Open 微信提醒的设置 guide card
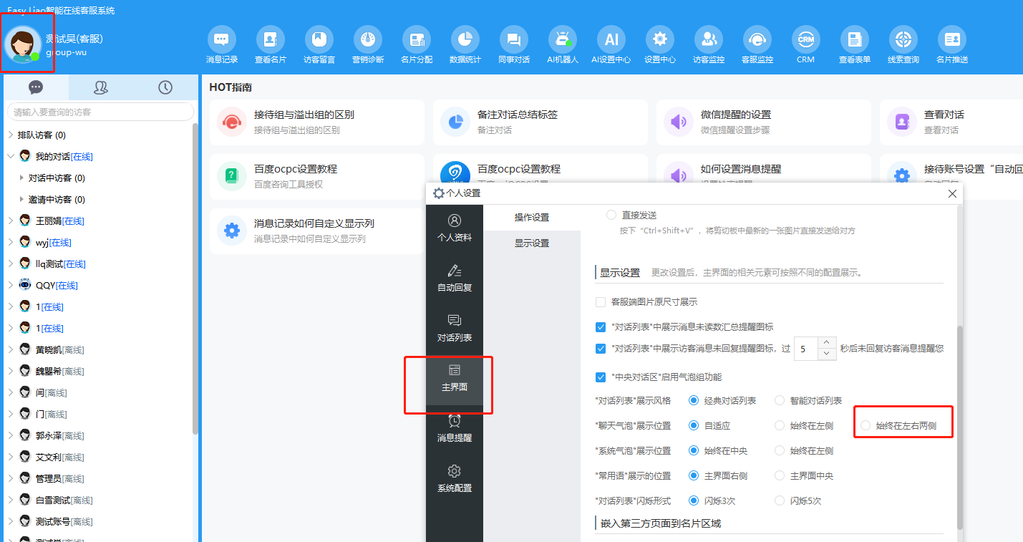 [x=764, y=122]
